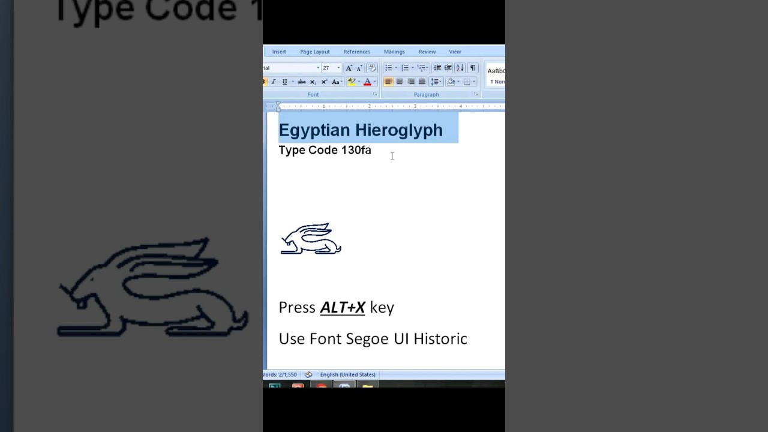Open highlight color dropdown arrow
The image size is (768, 432).
click(x=359, y=82)
